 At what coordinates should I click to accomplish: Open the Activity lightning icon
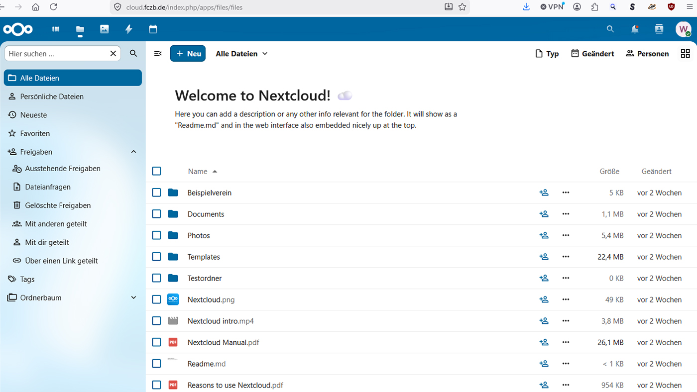128,29
